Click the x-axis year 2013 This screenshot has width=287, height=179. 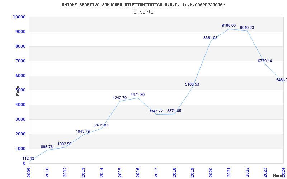pos(84,172)
